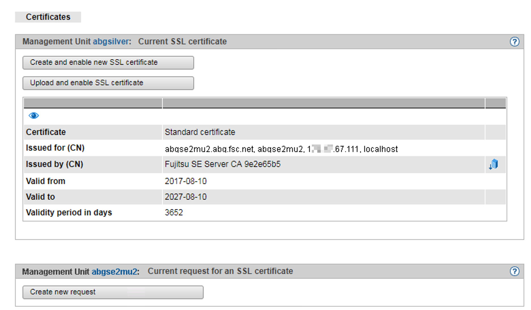Follow the abgse2mu2 Management Unit link
The width and height of the screenshot is (531, 310).
(114, 272)
